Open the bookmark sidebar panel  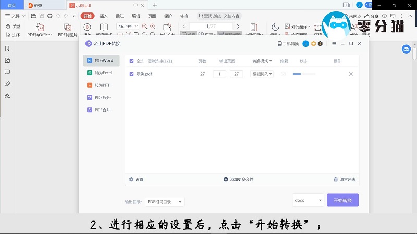coord(7,48)
